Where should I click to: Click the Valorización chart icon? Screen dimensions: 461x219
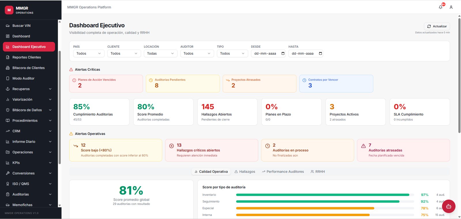8,99
